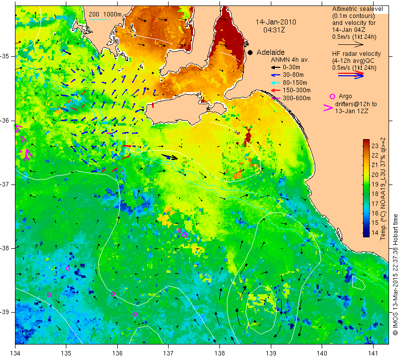Click the longitude axis label 136
Viewport: 399px width, 359px height.
(117, 353)
